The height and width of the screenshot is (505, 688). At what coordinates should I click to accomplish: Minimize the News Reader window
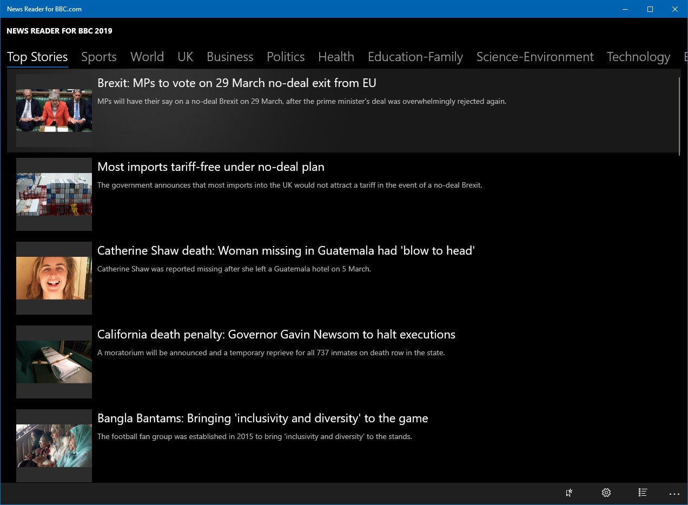point(625,9)
